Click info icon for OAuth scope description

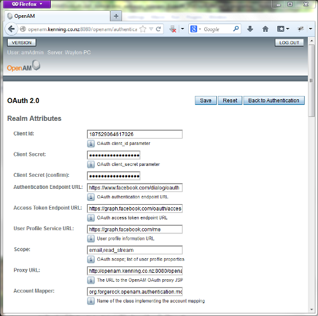click(91, 259)
